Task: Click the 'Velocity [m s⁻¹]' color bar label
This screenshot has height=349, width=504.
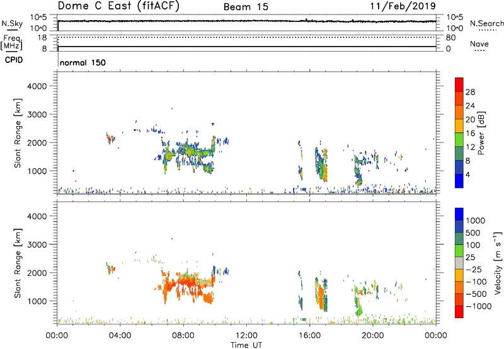Action: point(498,263)
